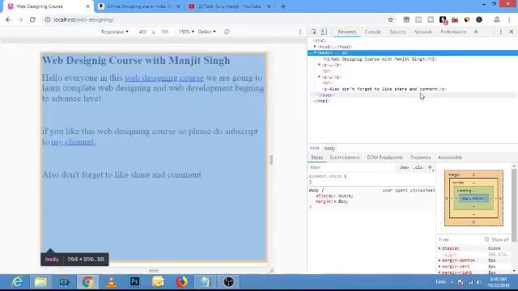The width and height of the screenshot is (518, 291).
Task: Show more DevTools tabs via double chevron
Action: click(x=476, y=32)
